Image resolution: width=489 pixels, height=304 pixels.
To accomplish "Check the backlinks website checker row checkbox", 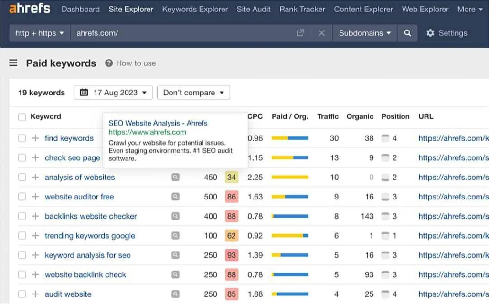I will tap(22, 216).
